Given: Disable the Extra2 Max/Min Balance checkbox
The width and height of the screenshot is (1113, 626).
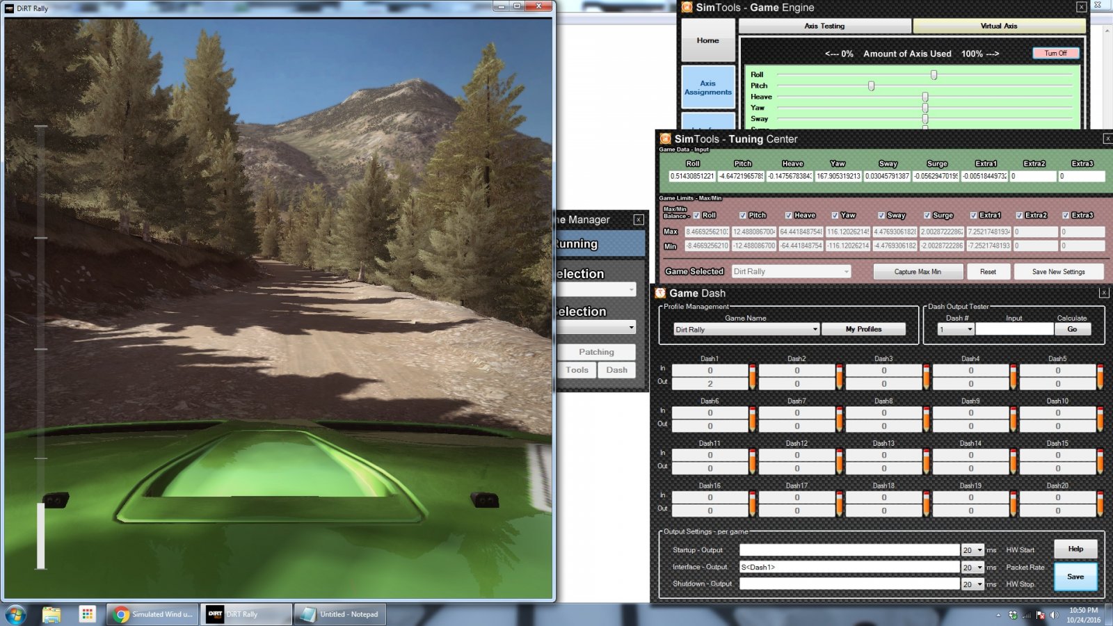Looking at the screenshot, I should [x=1019, y=216].
